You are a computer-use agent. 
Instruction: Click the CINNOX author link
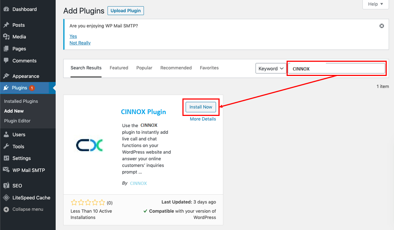[138, 183]
